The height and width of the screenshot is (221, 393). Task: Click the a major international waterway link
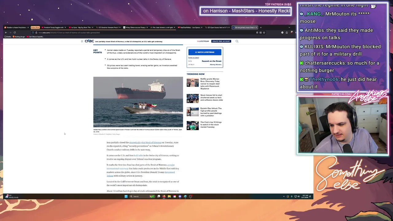click(141, 167)
